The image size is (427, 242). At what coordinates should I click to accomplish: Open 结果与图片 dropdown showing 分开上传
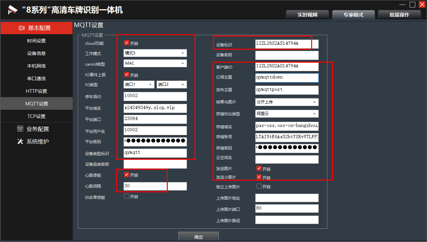[x=287, y=102]
